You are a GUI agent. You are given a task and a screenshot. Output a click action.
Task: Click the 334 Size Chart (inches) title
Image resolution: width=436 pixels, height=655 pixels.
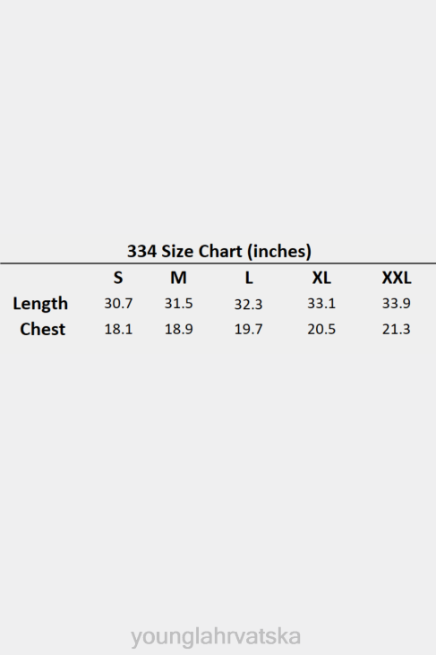tap(219, 252)
